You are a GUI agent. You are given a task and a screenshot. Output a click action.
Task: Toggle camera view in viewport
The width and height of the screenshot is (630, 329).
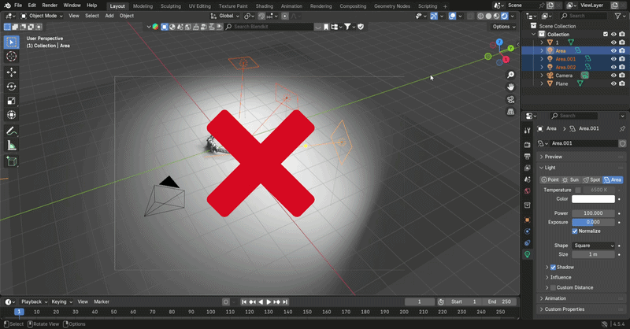point(510,99)
